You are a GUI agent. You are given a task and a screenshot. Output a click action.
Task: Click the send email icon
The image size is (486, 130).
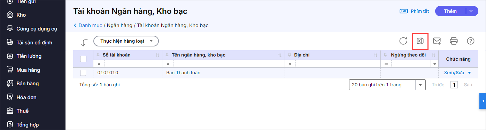pos(437,41)
